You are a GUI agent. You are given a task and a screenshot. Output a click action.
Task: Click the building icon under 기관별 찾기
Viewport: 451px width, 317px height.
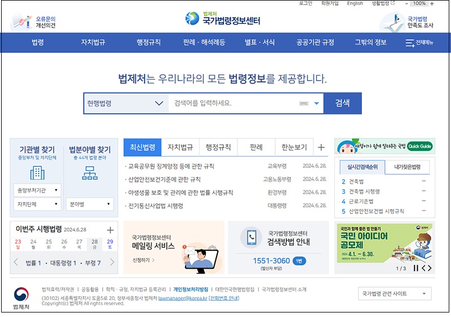coord(37,173)
